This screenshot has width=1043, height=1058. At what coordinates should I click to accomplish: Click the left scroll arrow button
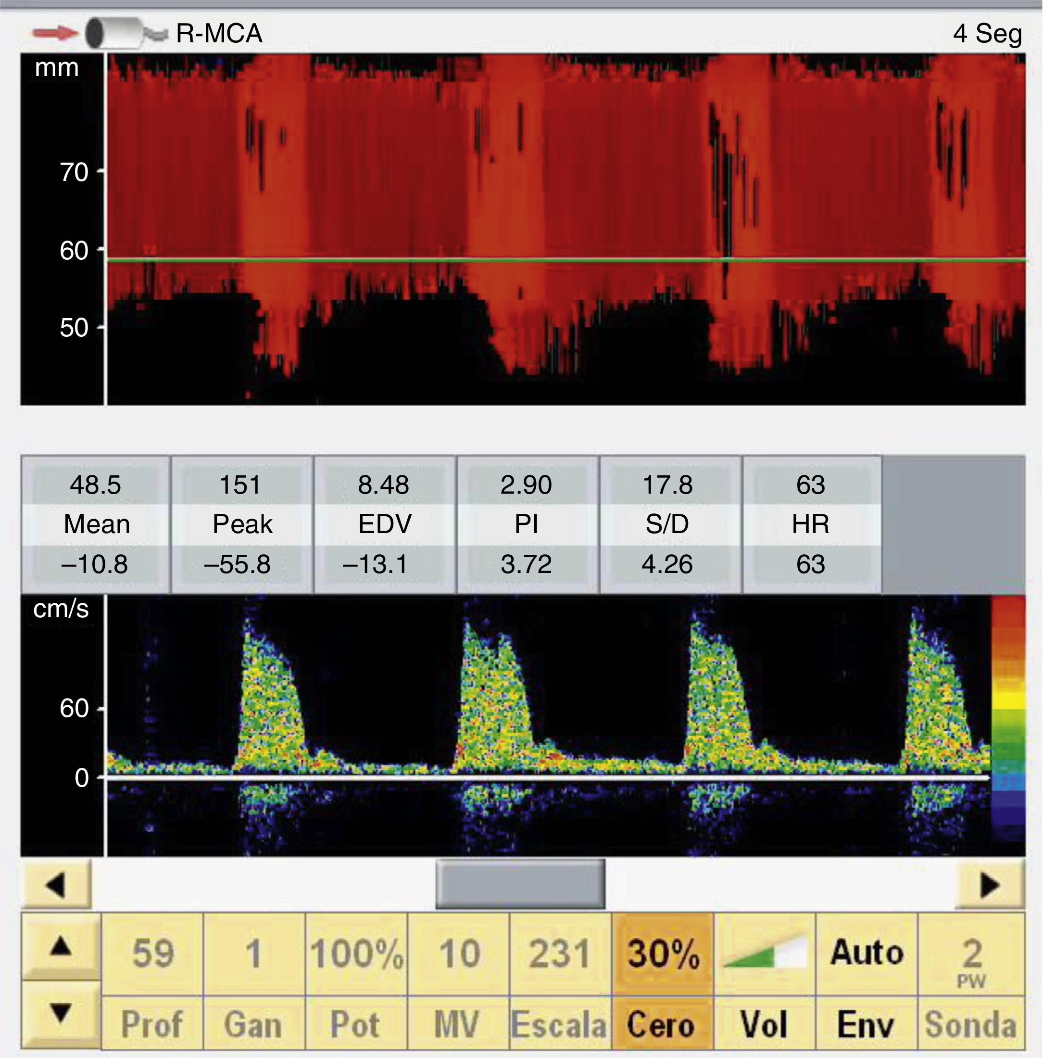(x=56, y=885)
